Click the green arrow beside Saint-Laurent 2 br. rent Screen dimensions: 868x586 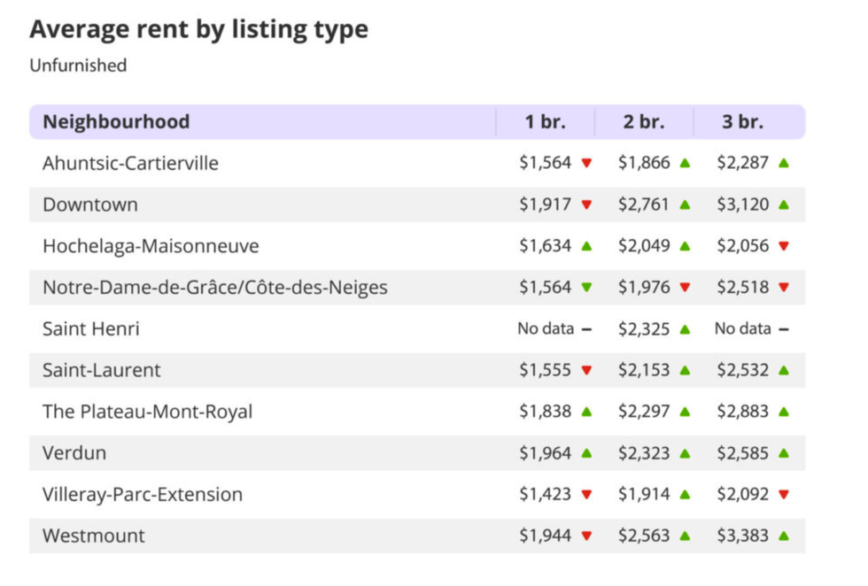coord(685,370)
